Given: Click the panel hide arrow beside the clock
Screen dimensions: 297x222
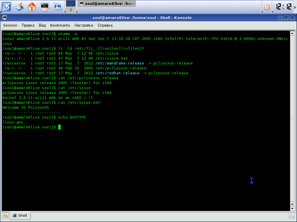Looking at the screenshot, I should point(295,7).
